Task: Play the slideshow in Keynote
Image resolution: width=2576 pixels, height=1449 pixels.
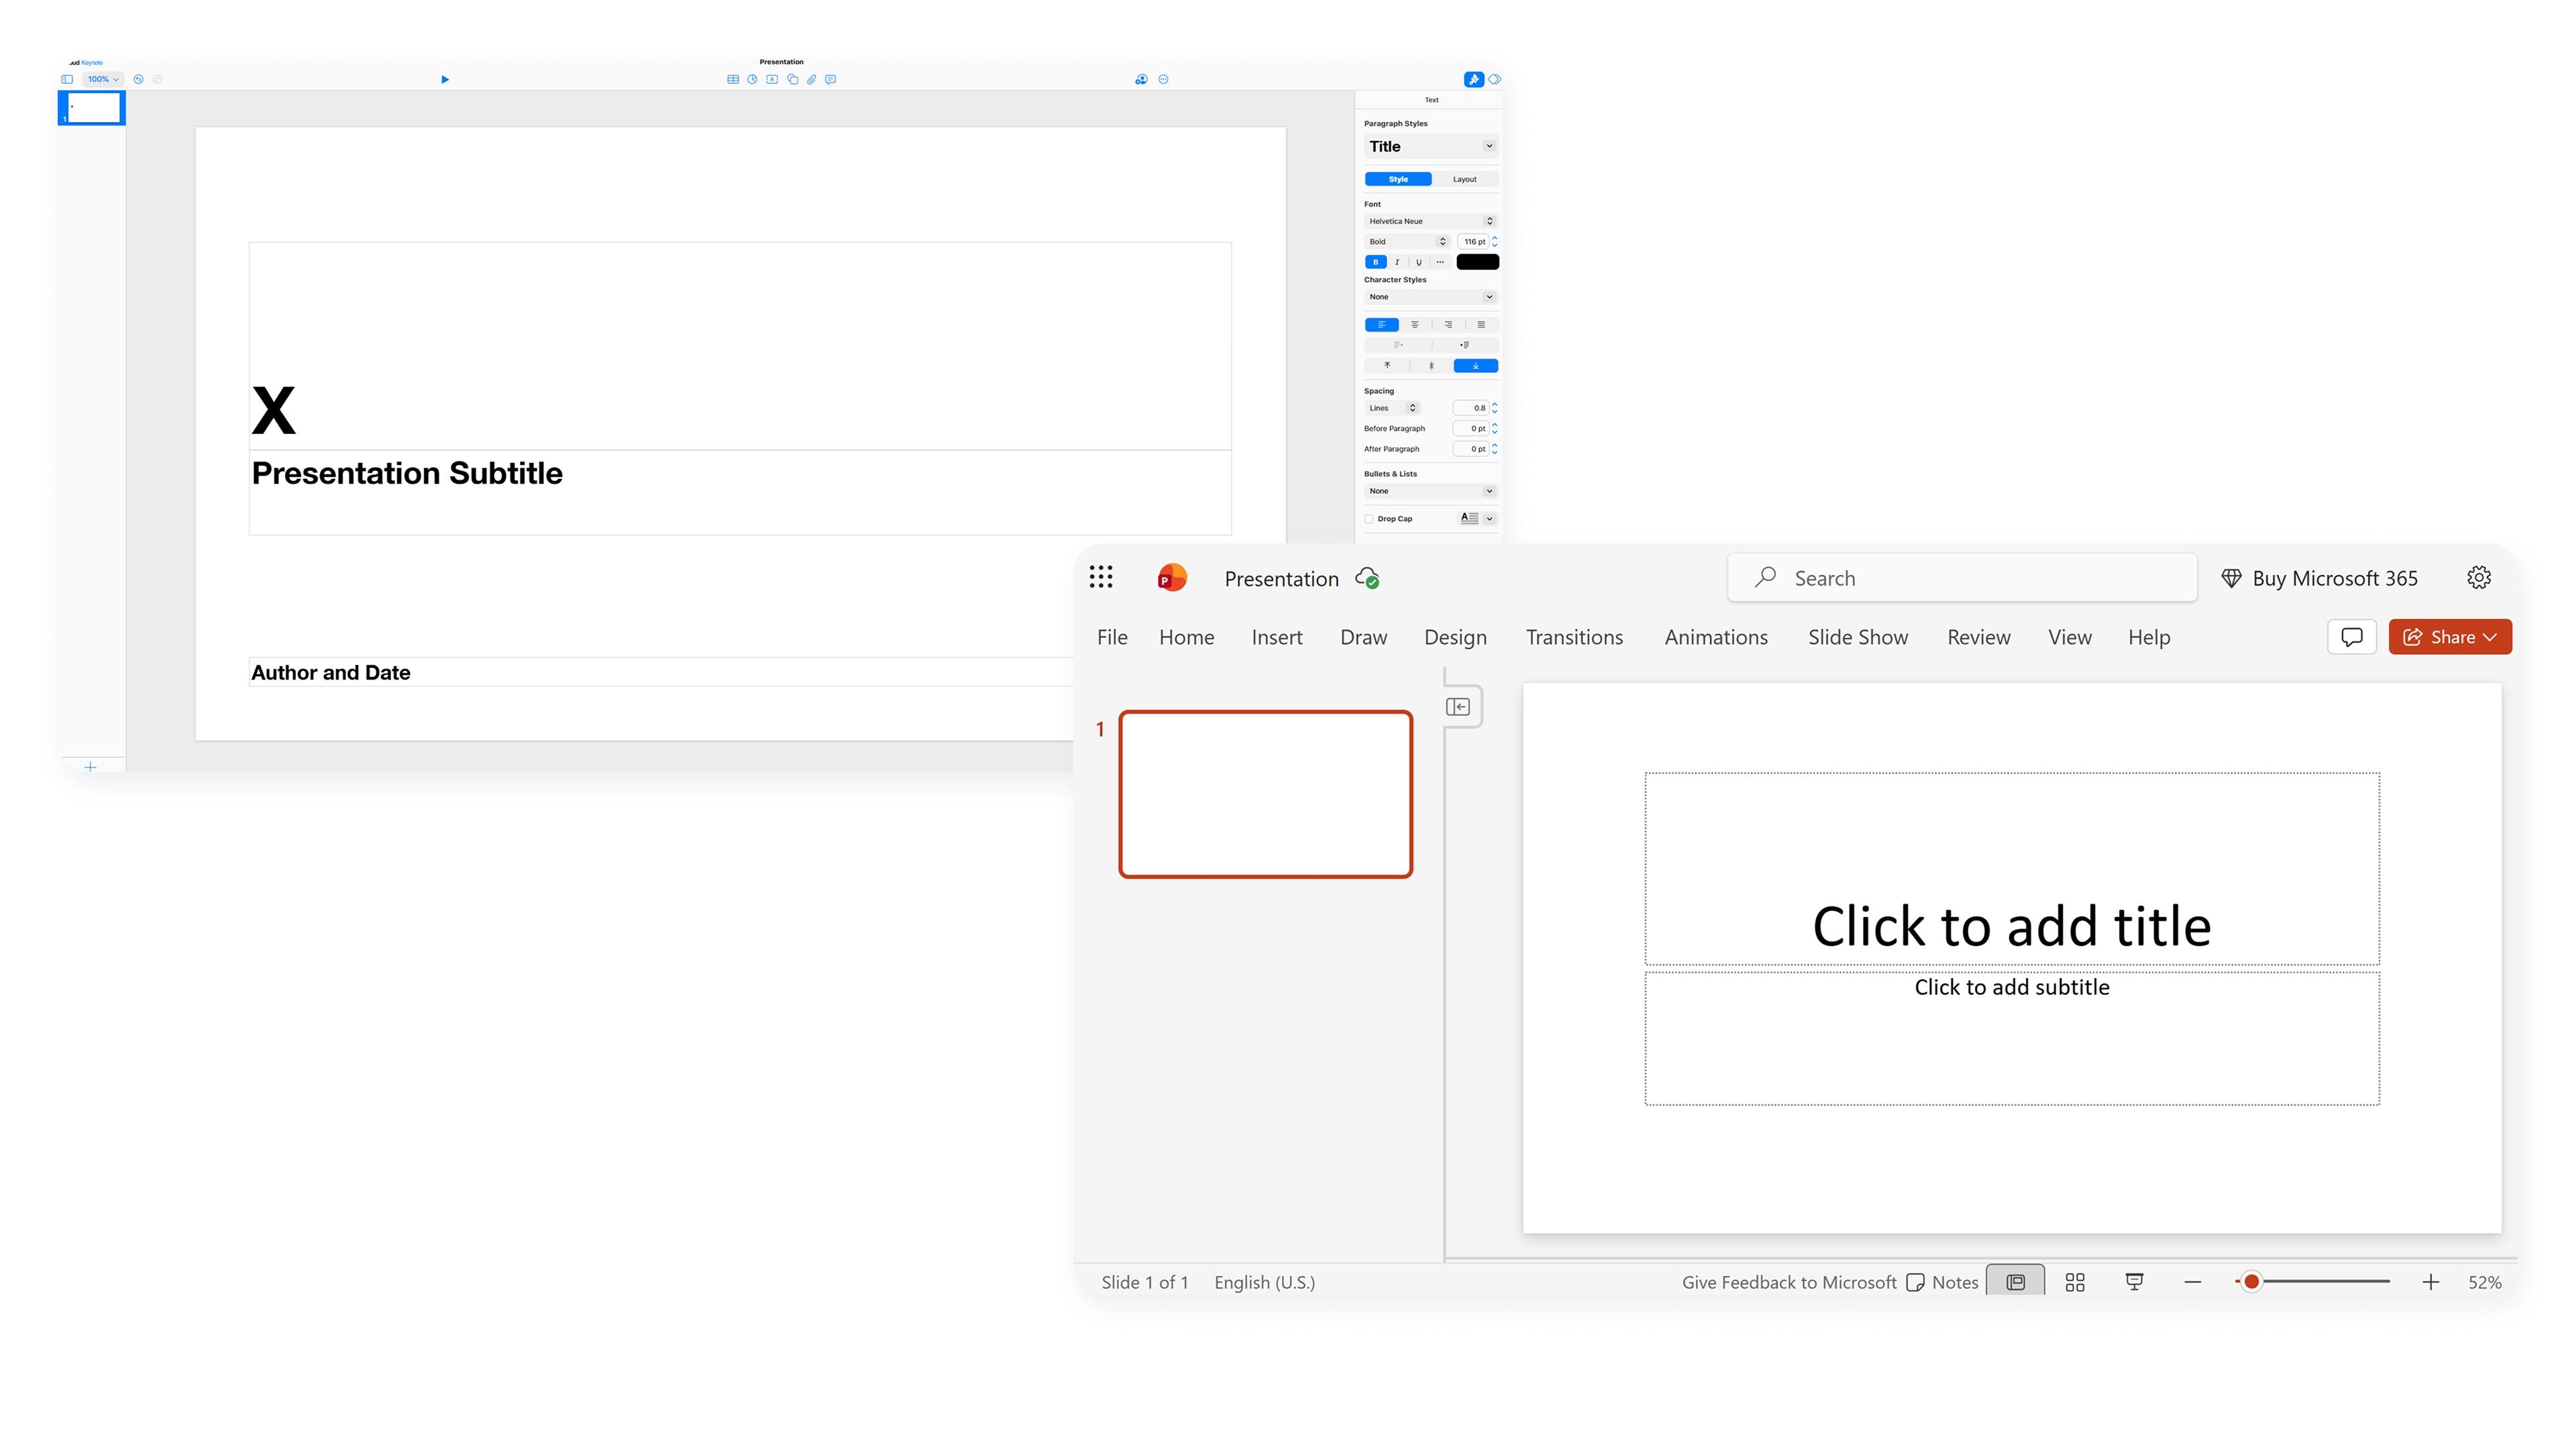Action: [445, 79]
